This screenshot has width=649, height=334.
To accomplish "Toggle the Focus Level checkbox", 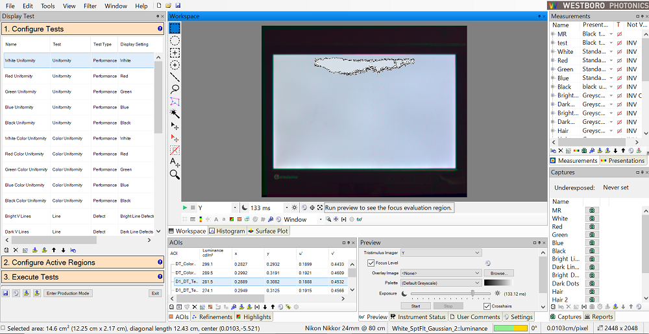I will point(371,263).
